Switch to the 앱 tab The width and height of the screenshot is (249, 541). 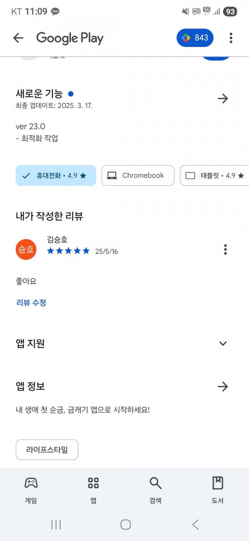pyautogui.click(x=93, y=489)
